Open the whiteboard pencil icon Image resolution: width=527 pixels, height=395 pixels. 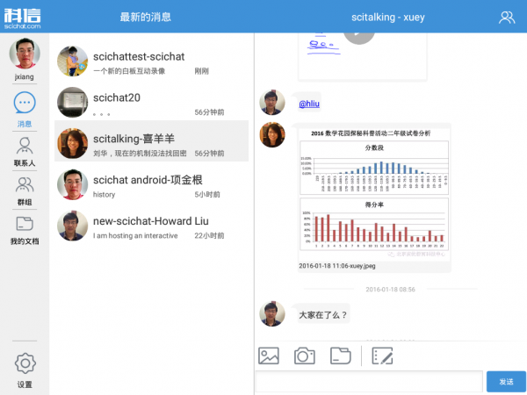382,355
